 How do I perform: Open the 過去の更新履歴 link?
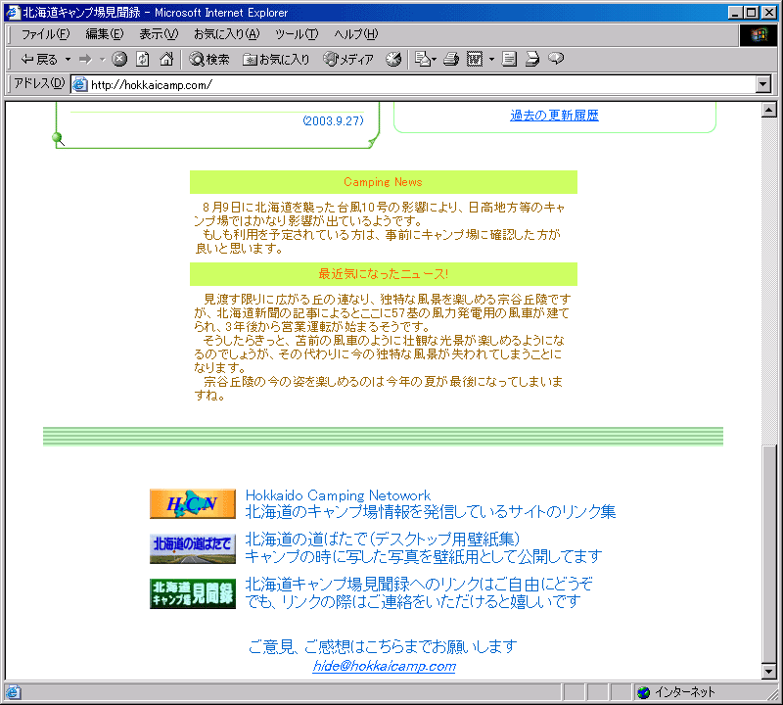(x=554, y=115)
